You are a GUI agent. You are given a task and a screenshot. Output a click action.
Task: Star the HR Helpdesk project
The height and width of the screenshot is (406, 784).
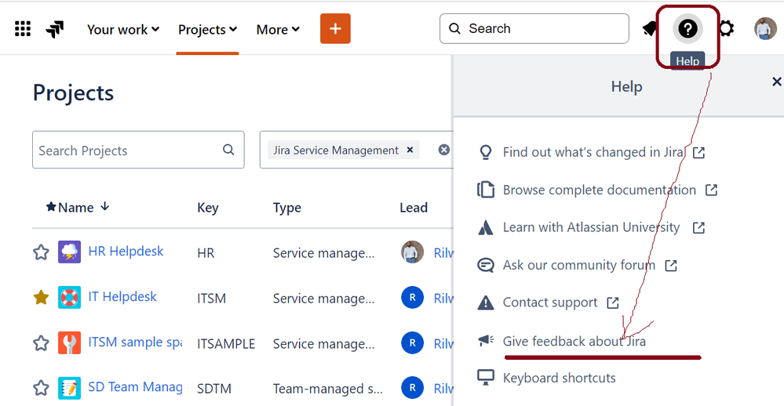pos(41,252)
